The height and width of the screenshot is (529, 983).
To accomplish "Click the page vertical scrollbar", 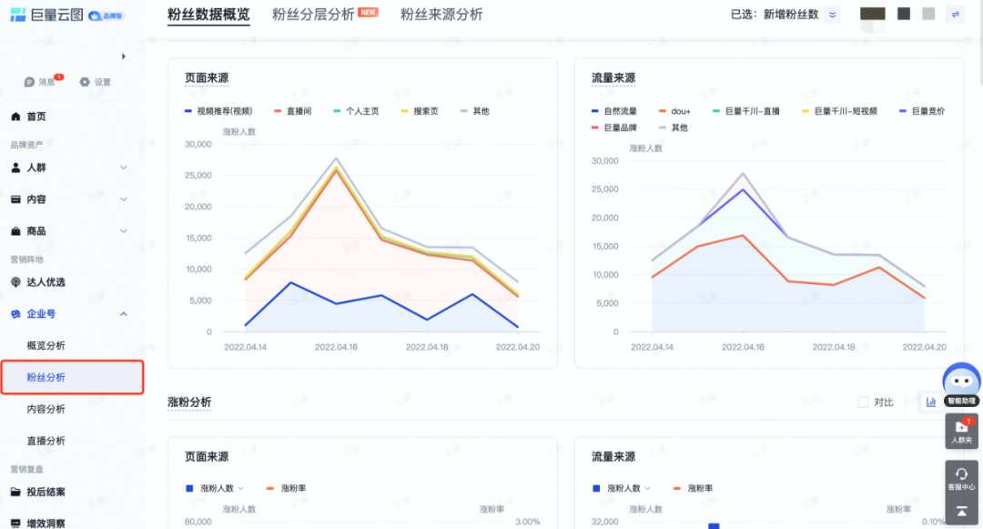I will tap(979, 44).
